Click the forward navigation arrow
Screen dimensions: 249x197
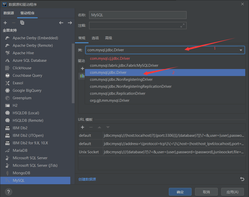click(x=70, y=22)
